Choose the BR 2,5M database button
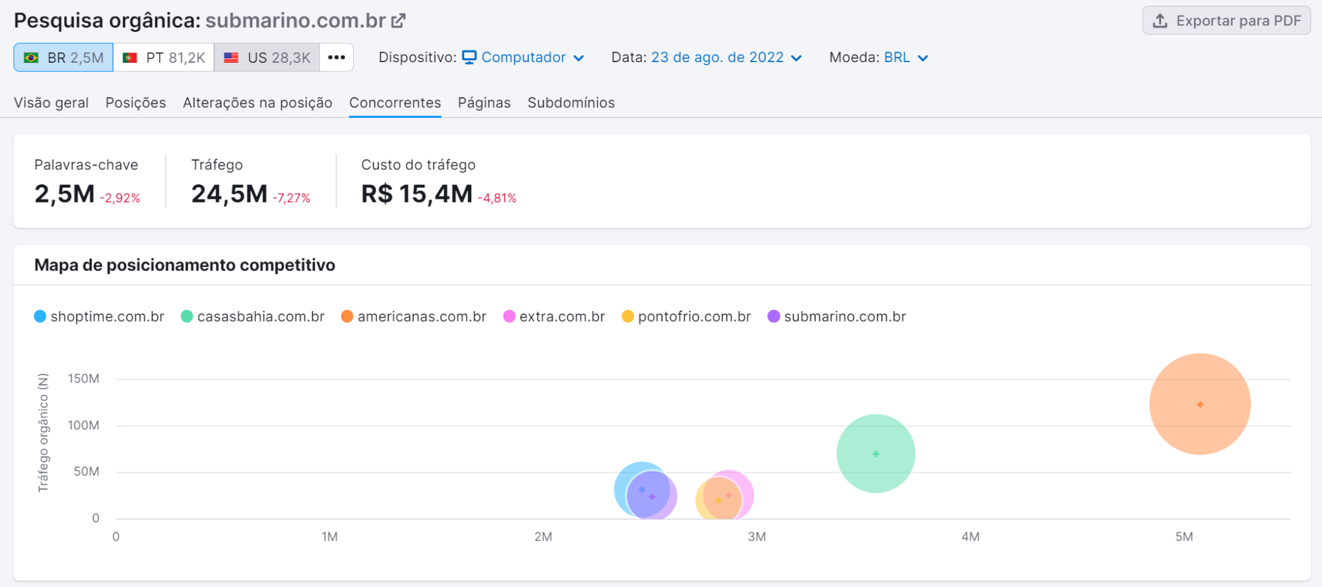 [x=63, y=58]
